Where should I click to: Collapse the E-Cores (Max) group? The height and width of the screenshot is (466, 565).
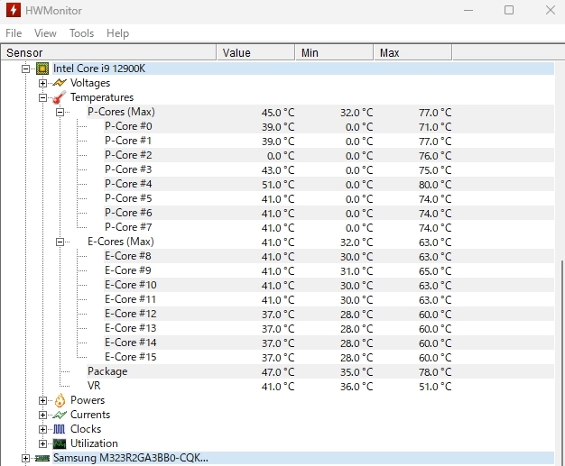tap(60, 242)
